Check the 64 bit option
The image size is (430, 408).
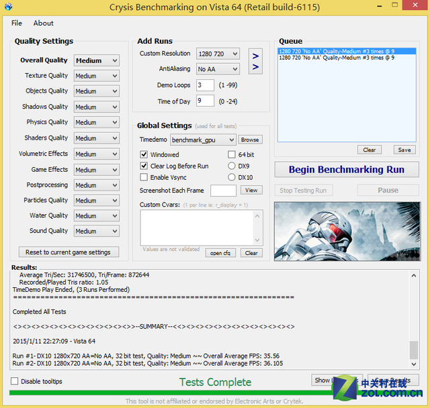(x=232, y=154)
